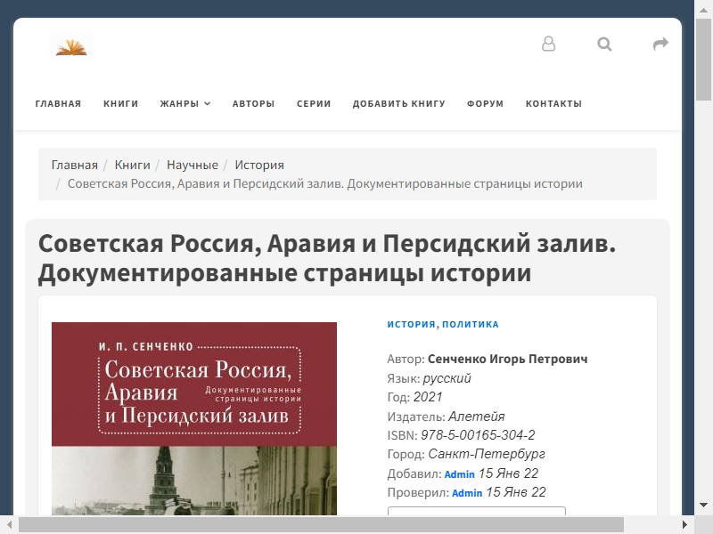
Task: Click the Главная breadcrumb link
Action: pyautogui.click(x=75, y=165)
